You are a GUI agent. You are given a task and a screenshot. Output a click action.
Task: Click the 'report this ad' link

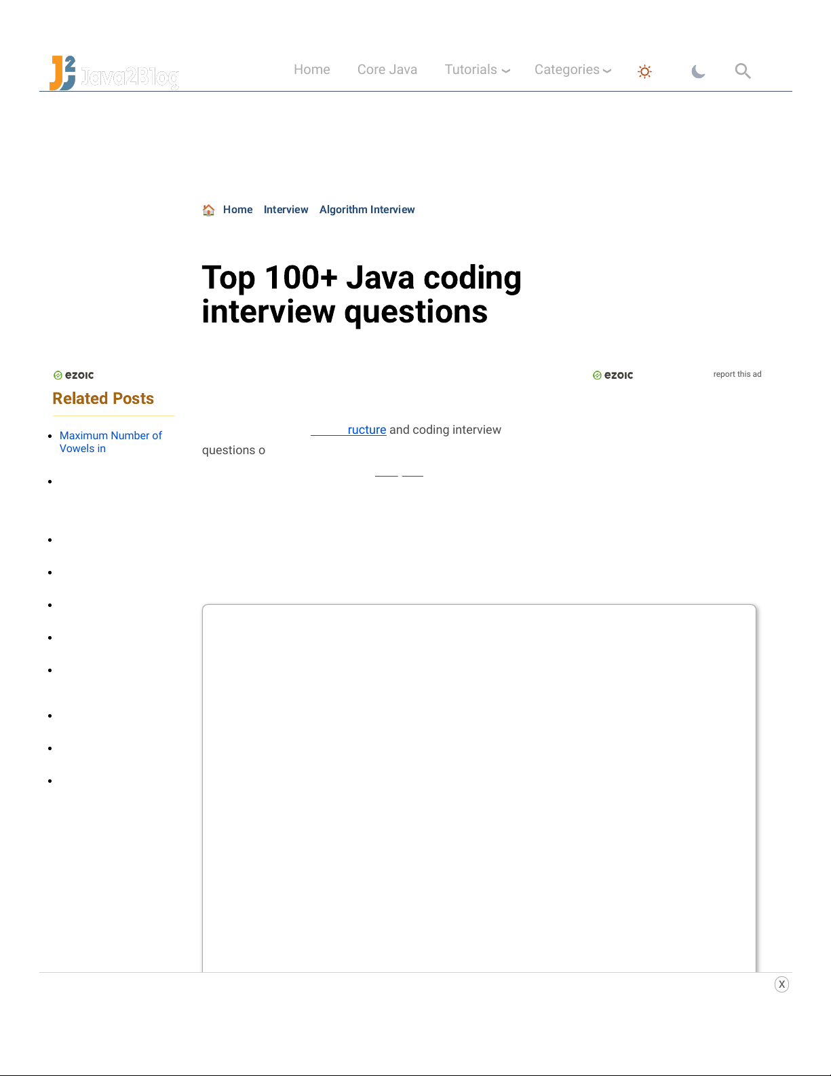click(737, 374)
